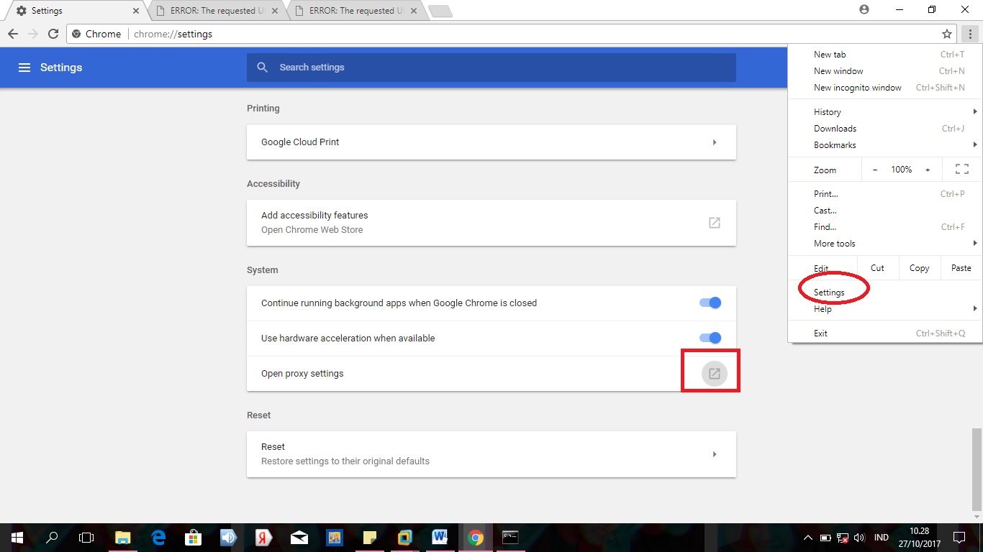This screenshot has width=983, height=552.
Task: Open the Google Cloud Print settings arrow
Action: pos(715,142)
